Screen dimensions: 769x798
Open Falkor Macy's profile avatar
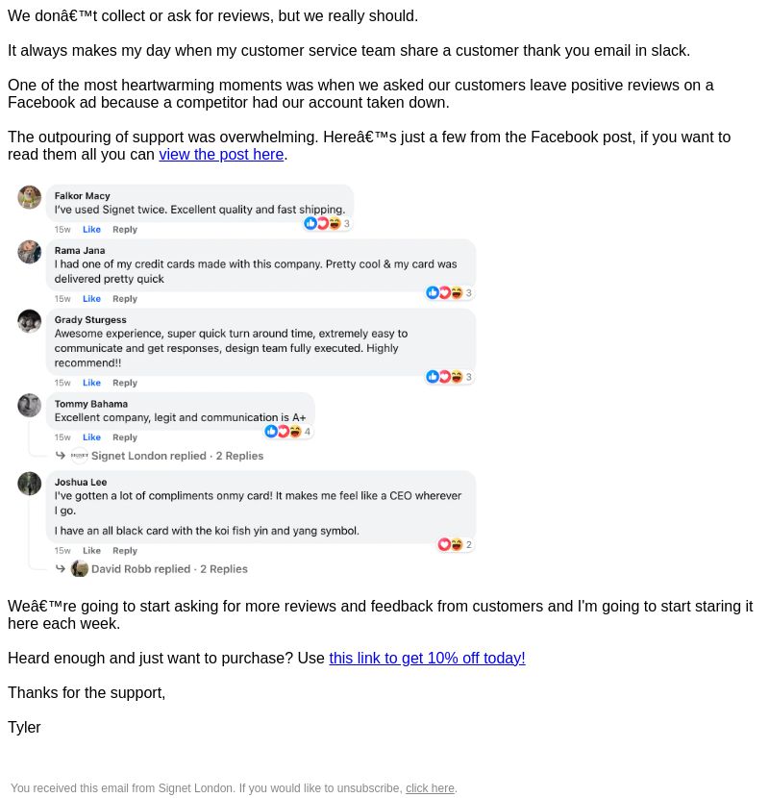pyautogui.click(x=30, y=197)
